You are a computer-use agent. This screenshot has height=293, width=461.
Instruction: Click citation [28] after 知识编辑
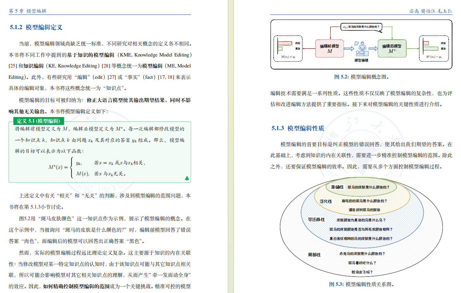click(x=106, y=65)
